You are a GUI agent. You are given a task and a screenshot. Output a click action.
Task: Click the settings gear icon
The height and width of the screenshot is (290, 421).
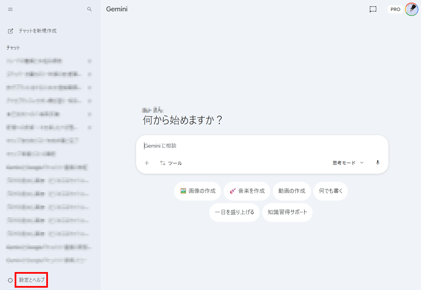(10, 280)
